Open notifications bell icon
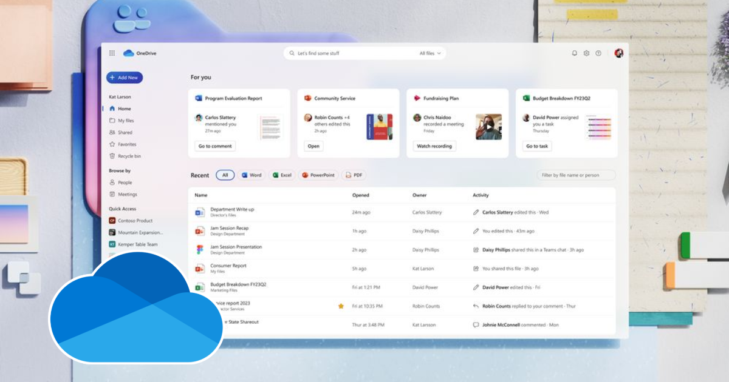729x382 pixels. (x=575, y=53)
